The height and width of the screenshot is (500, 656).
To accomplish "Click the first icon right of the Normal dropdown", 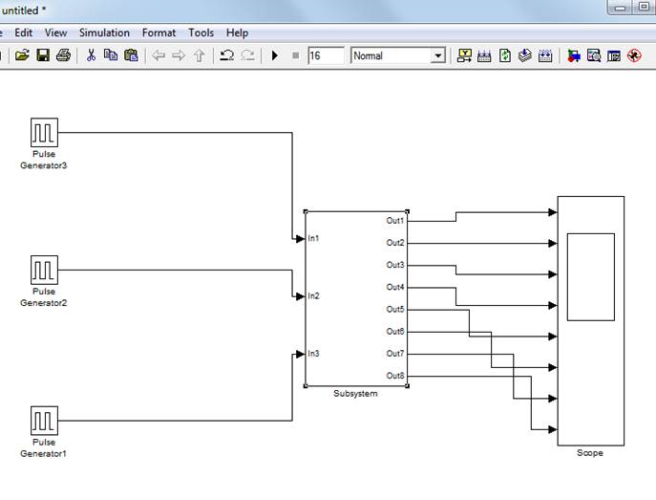I will 464,55.
